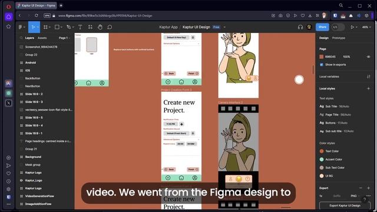Select the Text tool
This screenshot has height=212, width=377.
coord(80,27)
